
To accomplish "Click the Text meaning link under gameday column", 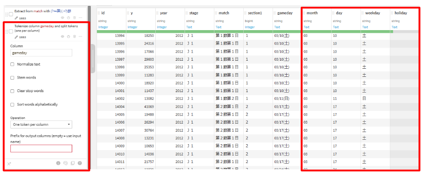I will coord(277,27).
